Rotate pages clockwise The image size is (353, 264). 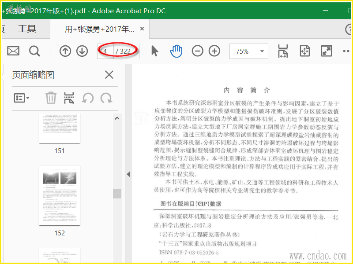[x=106, y=98]
